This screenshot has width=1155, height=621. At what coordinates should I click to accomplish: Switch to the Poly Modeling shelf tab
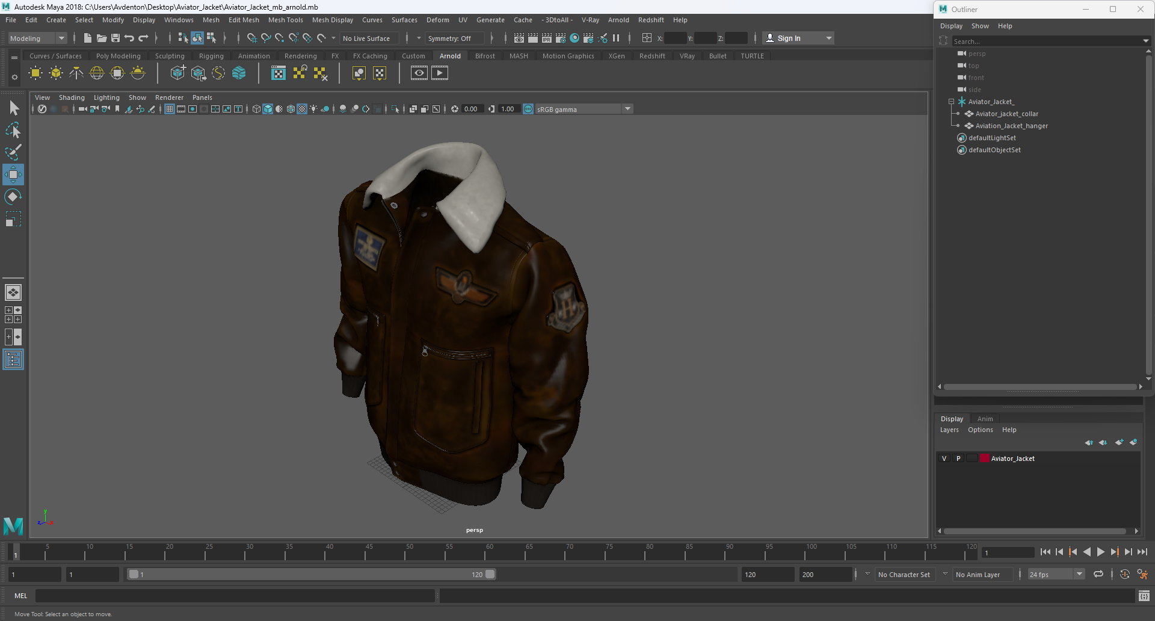coord(118,56)
